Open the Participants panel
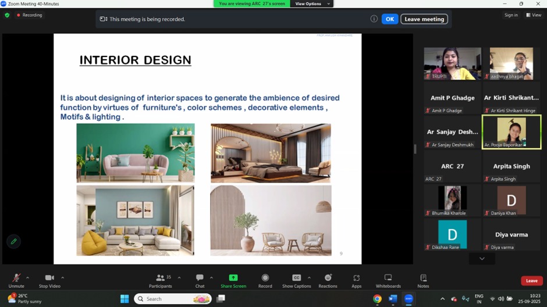547x307 pixels. tap(160, 278)
